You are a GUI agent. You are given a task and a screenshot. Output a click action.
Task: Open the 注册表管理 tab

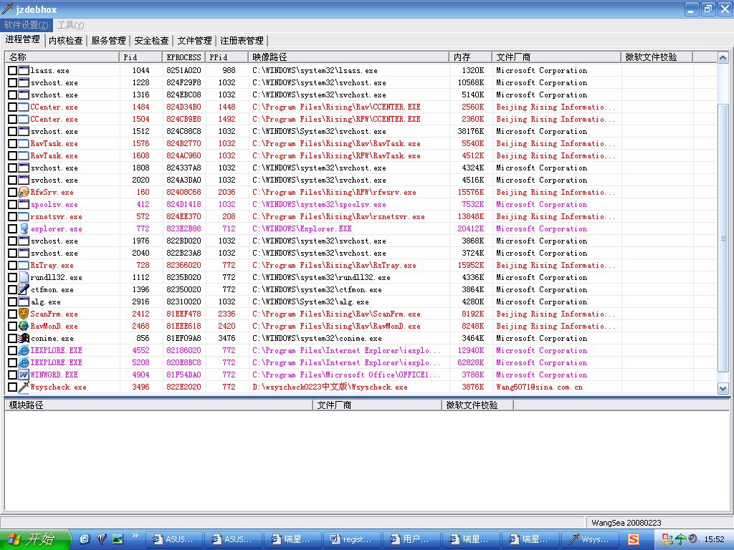(x=242, y=41)
